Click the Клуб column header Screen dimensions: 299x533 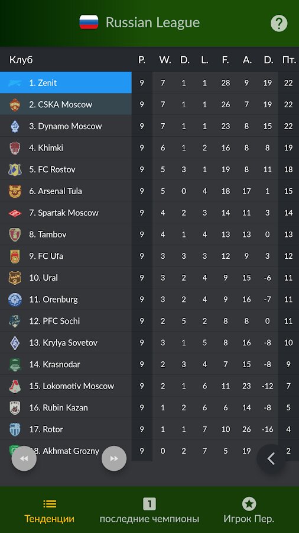21,60
